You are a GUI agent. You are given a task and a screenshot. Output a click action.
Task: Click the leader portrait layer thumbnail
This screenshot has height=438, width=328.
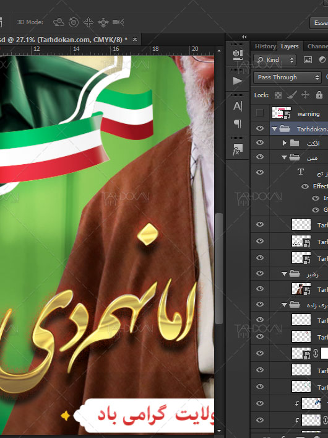click(x=301, y=289)
